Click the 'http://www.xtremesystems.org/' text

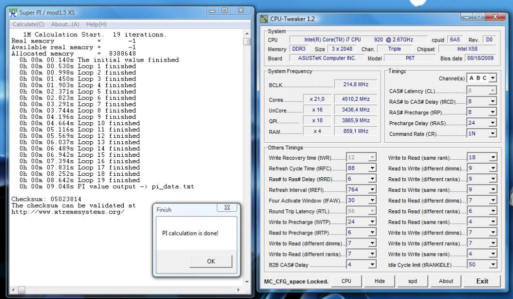coord(68,212)
